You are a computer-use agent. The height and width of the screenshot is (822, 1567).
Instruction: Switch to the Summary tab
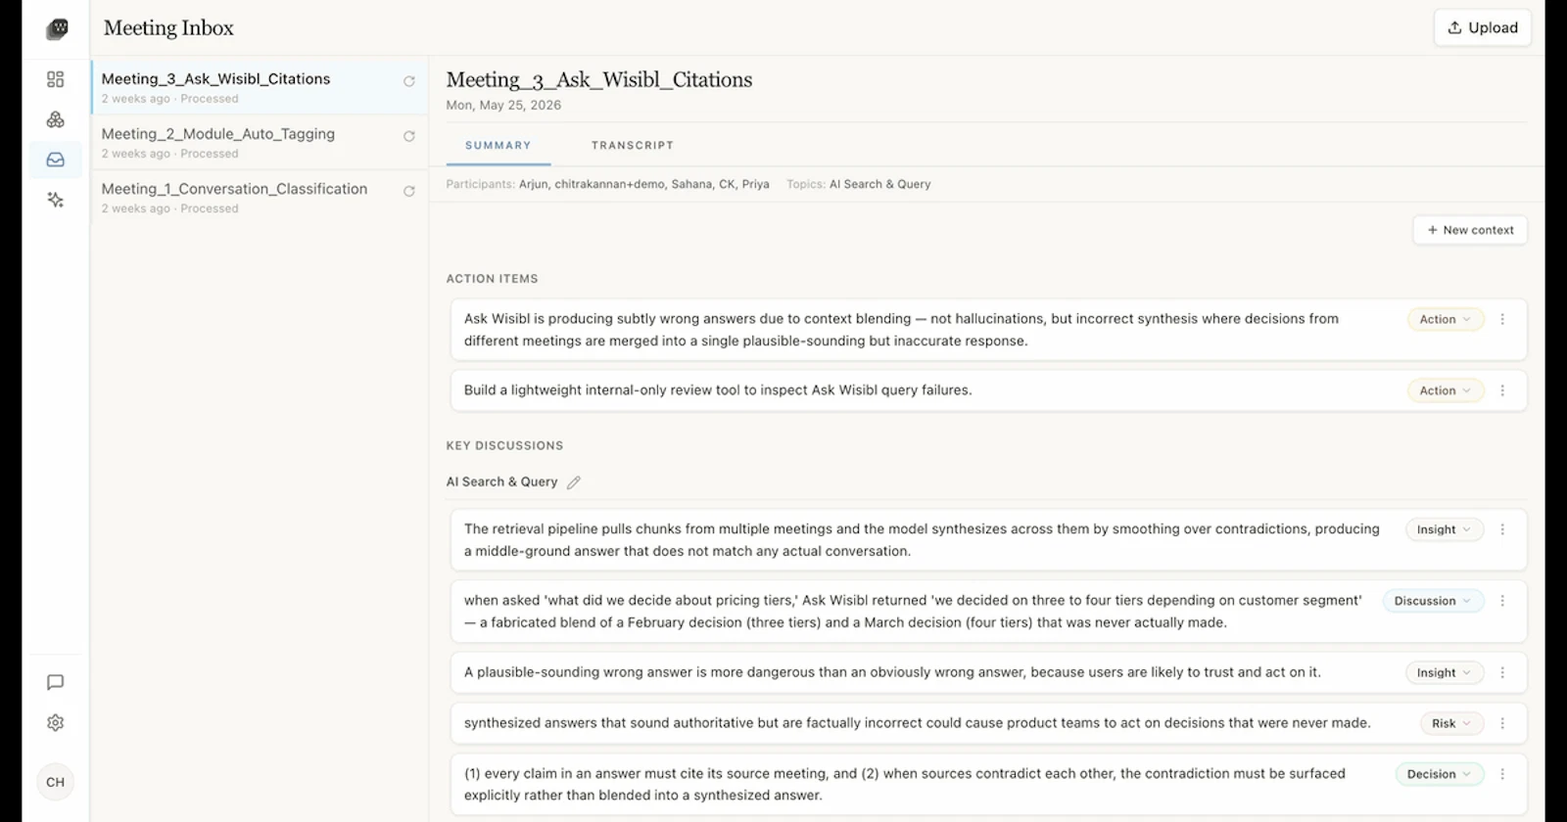click(499, 146)
